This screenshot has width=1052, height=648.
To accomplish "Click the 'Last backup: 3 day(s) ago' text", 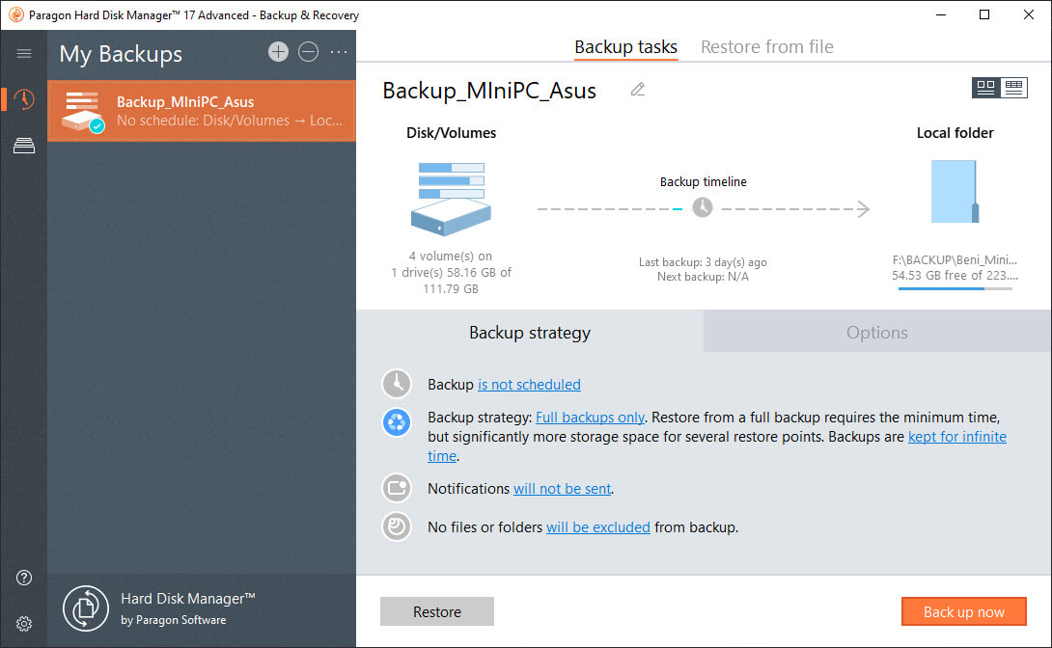I will (x=703, y=262).
